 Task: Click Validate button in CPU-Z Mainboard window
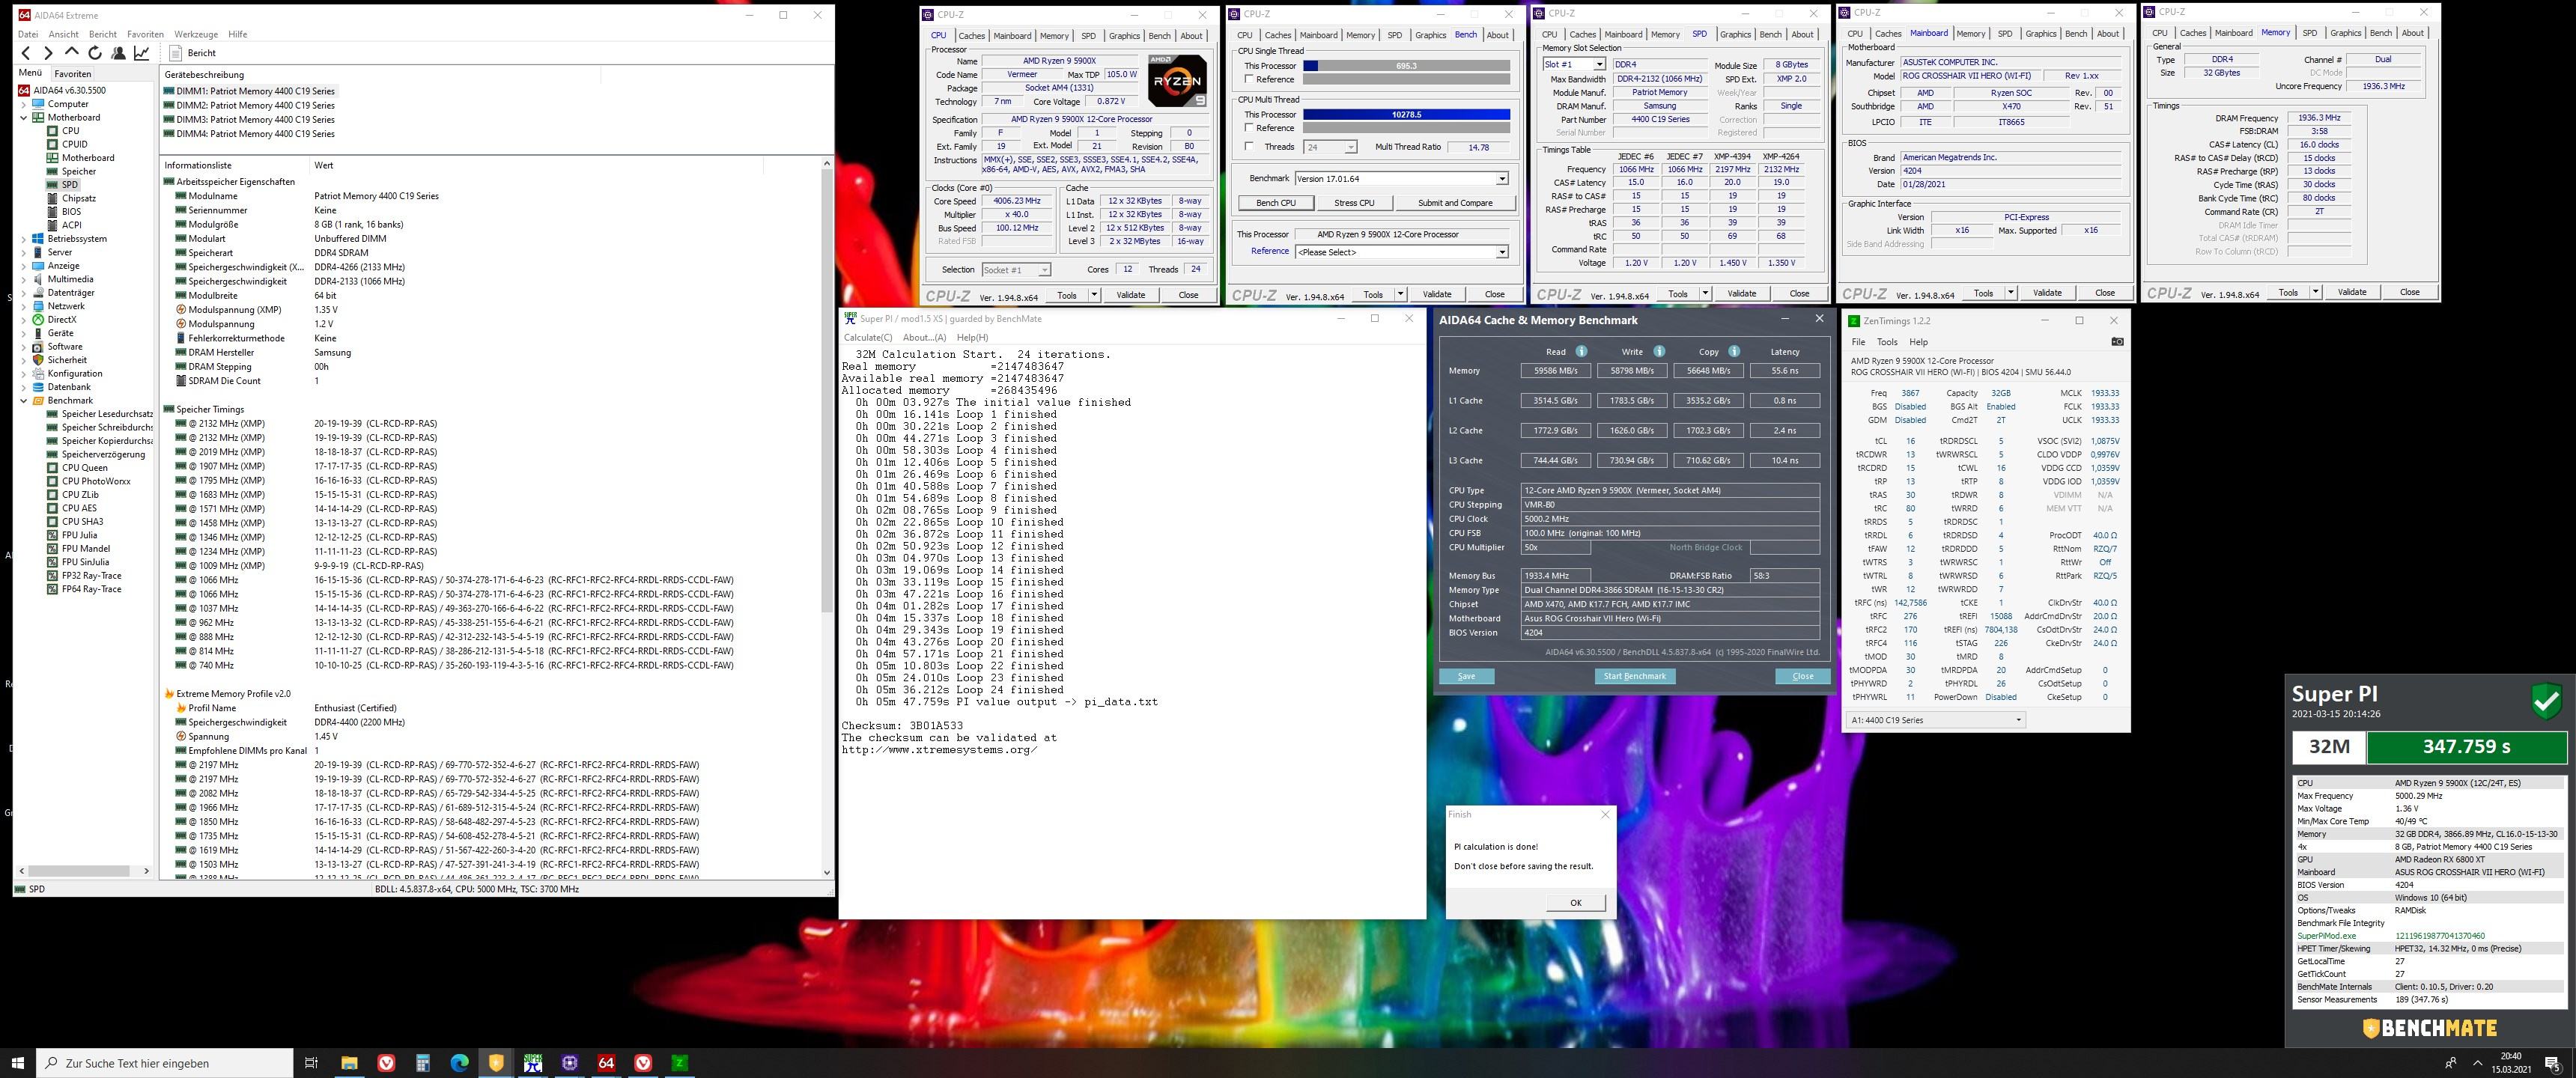tap(2047, 293)
